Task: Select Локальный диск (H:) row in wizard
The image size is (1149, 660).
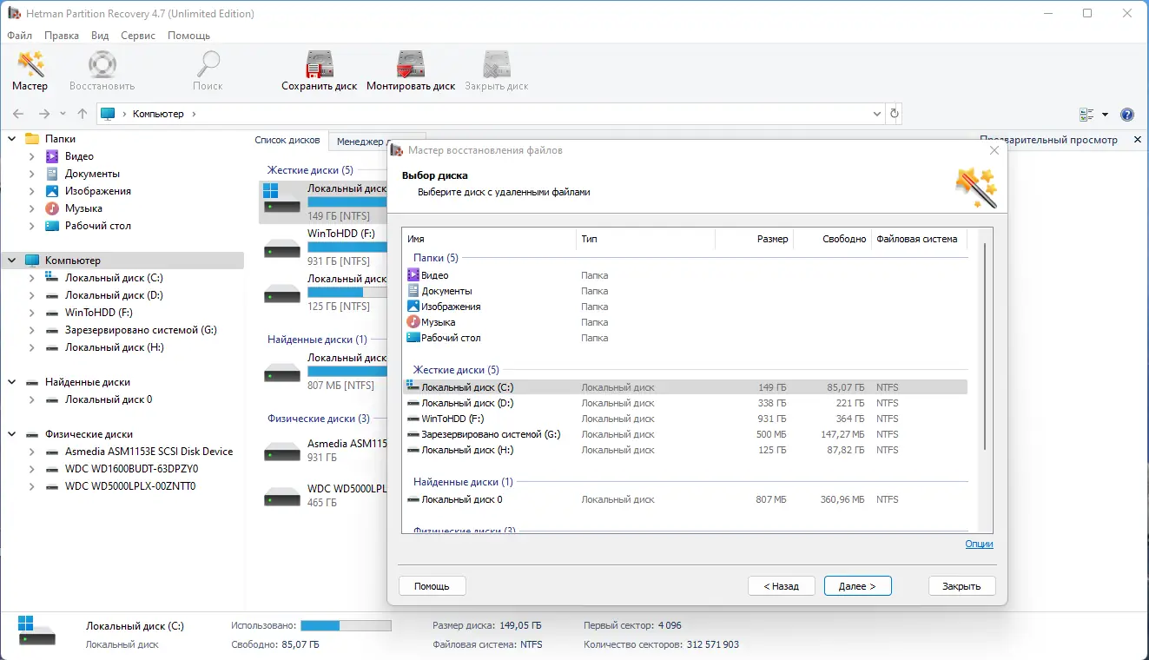Action: tap(686, 450)
